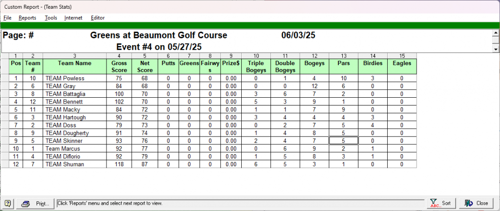Click the Birdies column header
The height and width of the screenshot is (211, 500).
click(373, 63)
